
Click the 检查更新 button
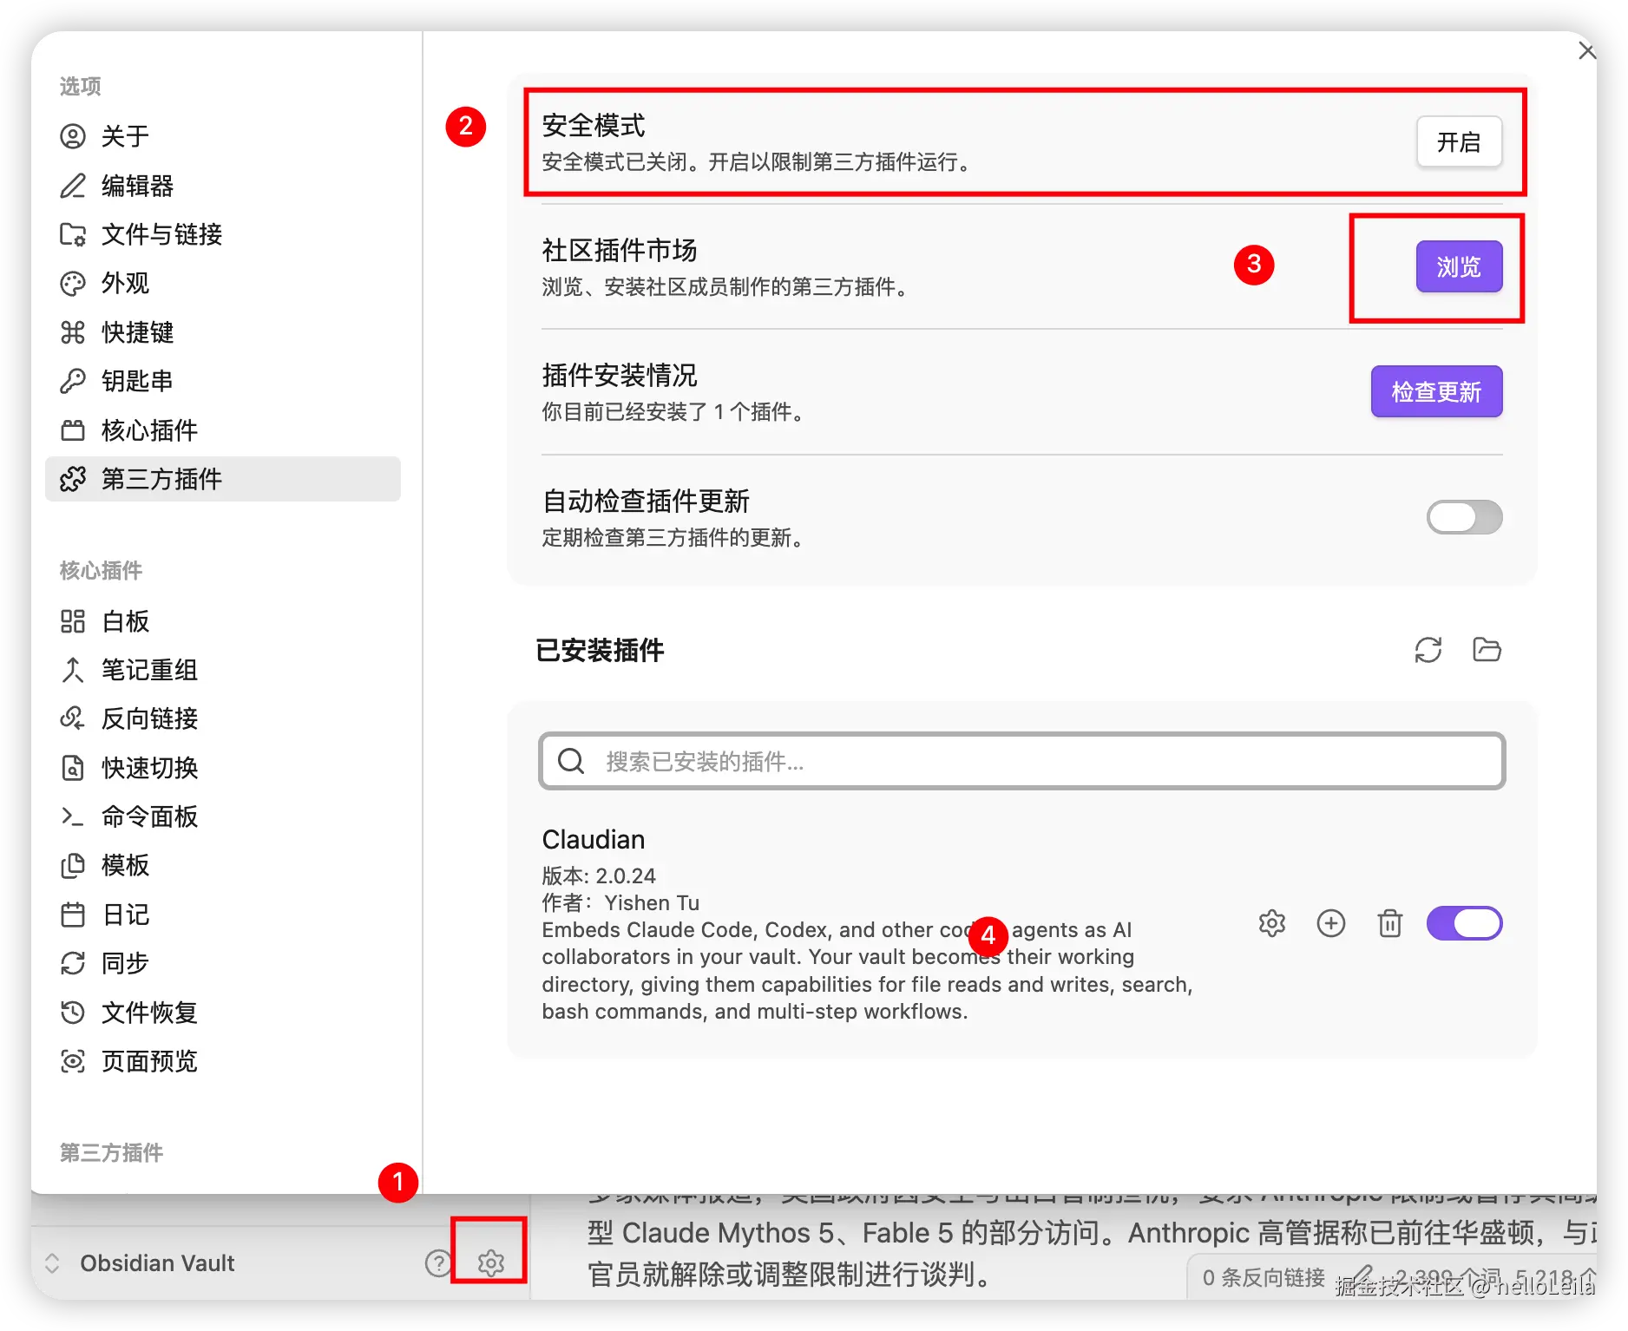pos(1436,391)
